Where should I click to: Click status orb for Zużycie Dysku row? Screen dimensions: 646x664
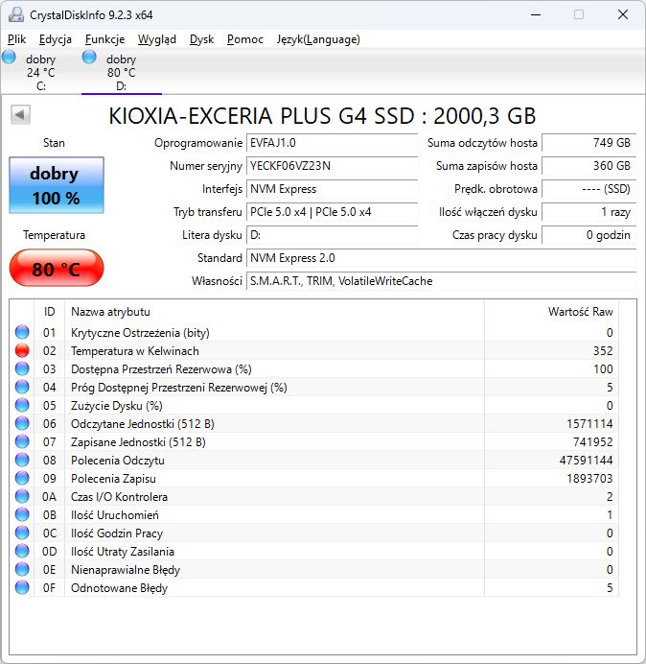coord(22,405)
